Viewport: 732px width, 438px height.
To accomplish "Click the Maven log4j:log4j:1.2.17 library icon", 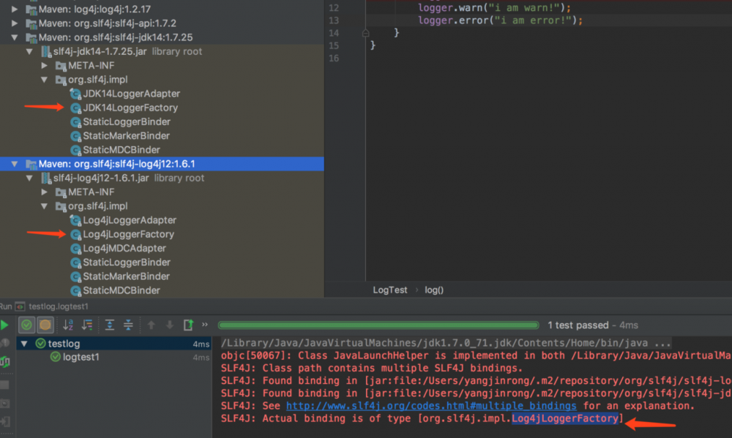I will tap(31, 10).
